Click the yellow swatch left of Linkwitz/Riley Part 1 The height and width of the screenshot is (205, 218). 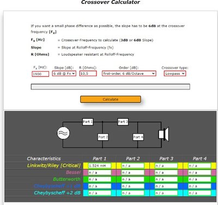(x=86, y=166)
